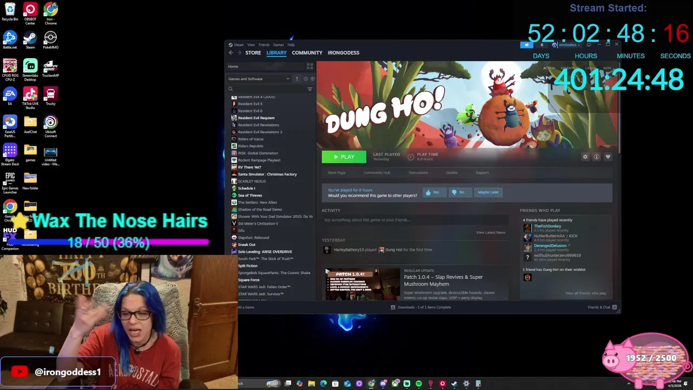Open Elgato Stream Deck shortcut
Screen dimensions: 693x390
[x=10, y=154]
